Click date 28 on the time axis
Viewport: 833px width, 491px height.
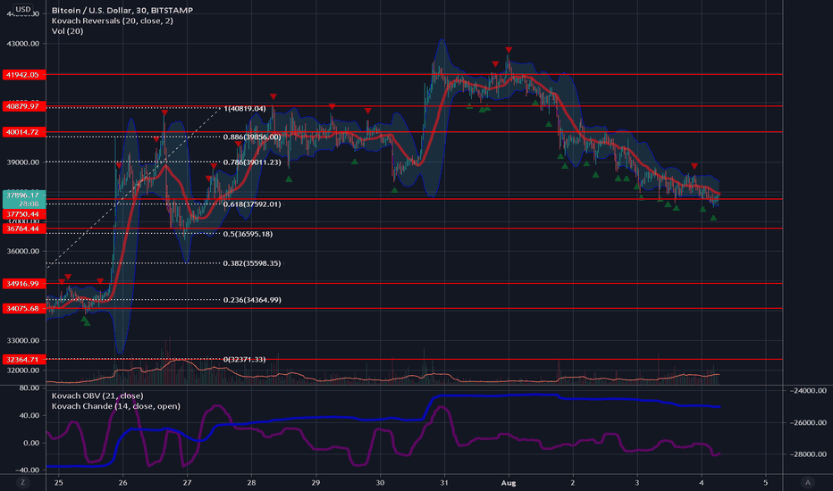tap(251, 483)
